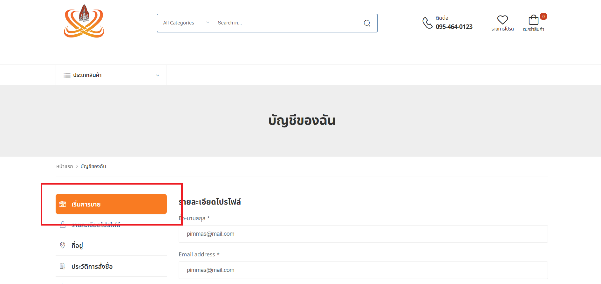The height and width of the screenshot is (284, 601).
Task: Click the phone number 095-464-0123
Action: click(454, 27)
